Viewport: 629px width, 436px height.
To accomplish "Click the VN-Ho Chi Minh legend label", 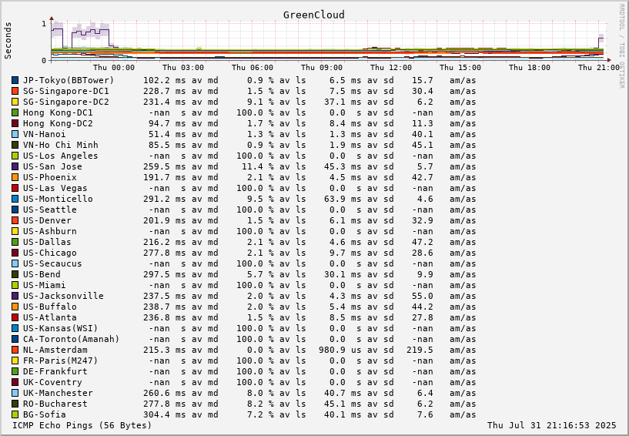I will [61, 145].
